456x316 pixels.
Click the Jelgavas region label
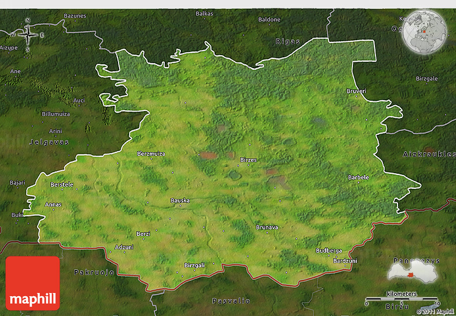click(49, 142)
